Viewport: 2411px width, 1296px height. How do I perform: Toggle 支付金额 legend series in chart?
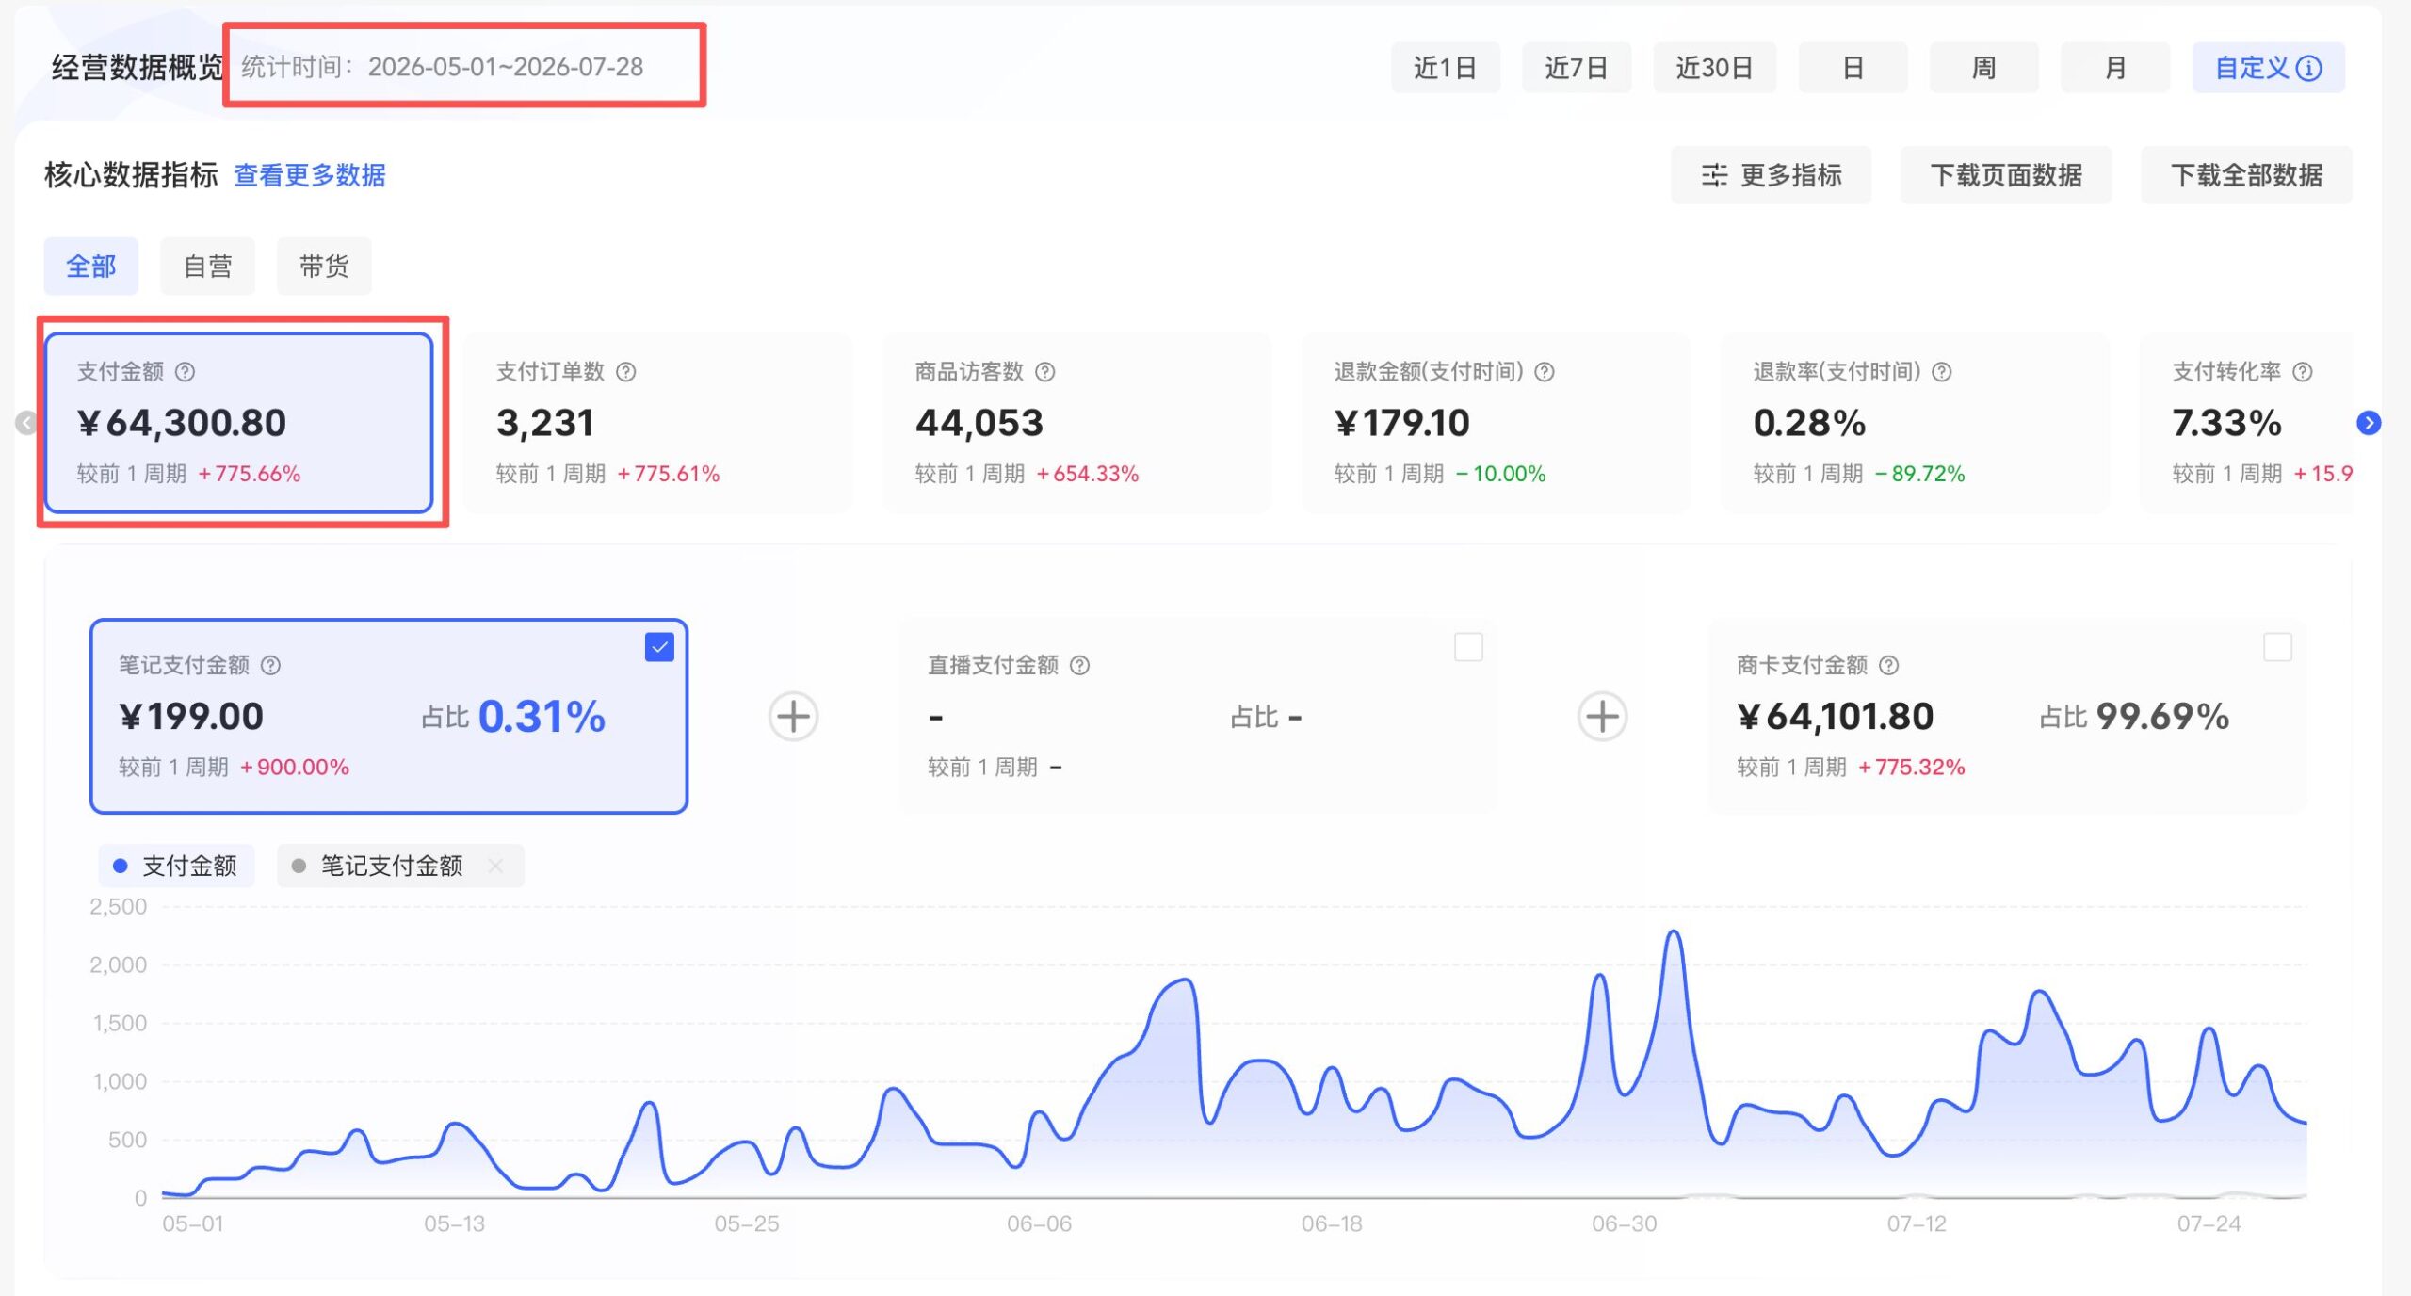coord(176,866)
